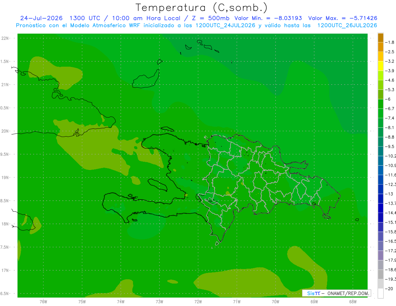Pick the light gray swatch between -19.3 and -20

coord(380,284)
